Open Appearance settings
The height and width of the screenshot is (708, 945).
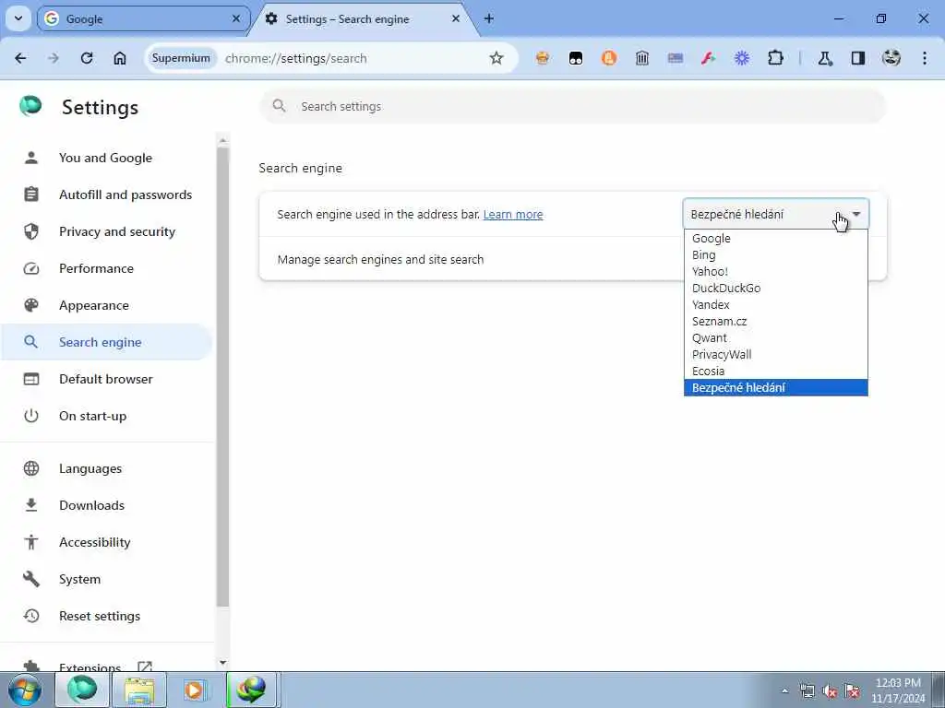click(105, 305)
